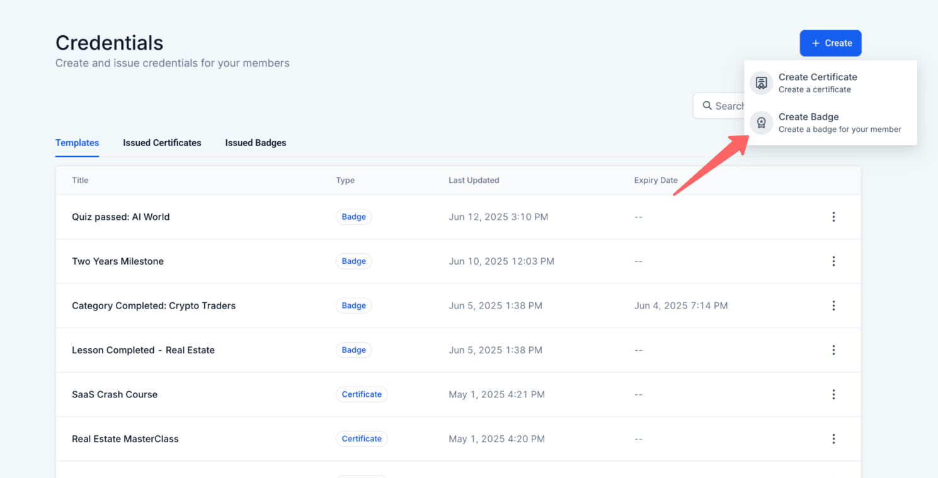The height and width of the screenshot is (478, 938).
Task: Select Create Certificate from dropdown
Action: tap(817, 83)
